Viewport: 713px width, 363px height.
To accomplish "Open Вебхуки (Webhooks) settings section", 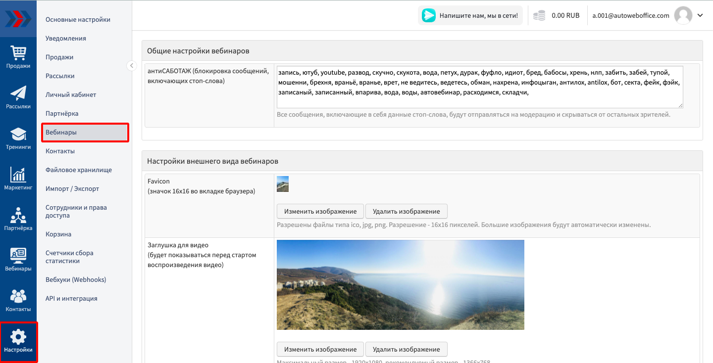I will [x=76, y=280].
